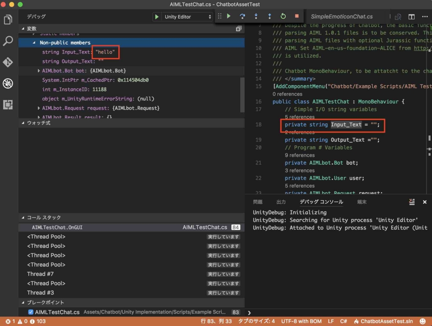Restart the debug session

283,16
